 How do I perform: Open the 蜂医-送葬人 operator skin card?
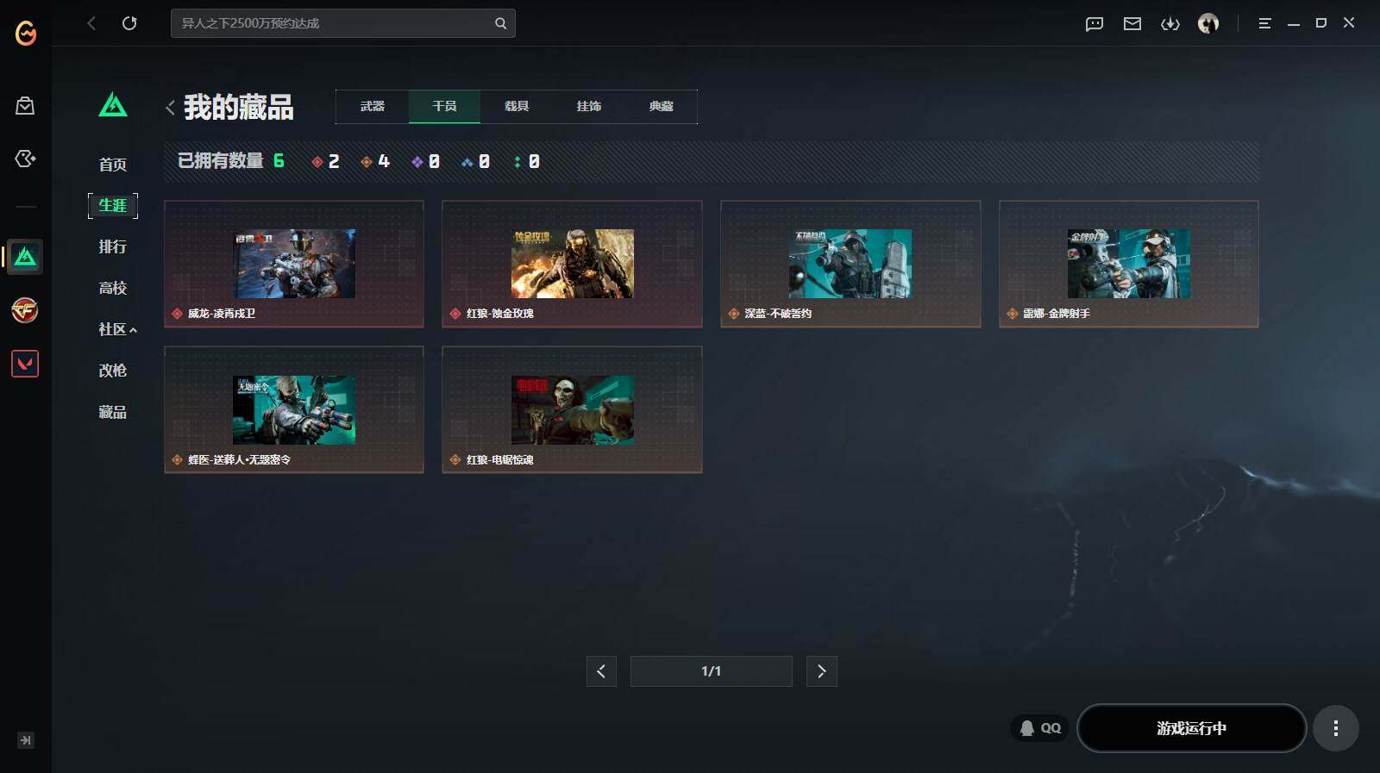294,410
